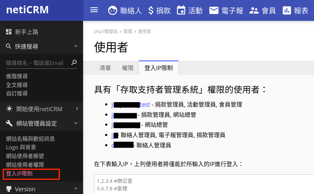Collapse the 開始使用netiCRM section
The width and height of the screenshot is (314, 194).
[76, 109]
